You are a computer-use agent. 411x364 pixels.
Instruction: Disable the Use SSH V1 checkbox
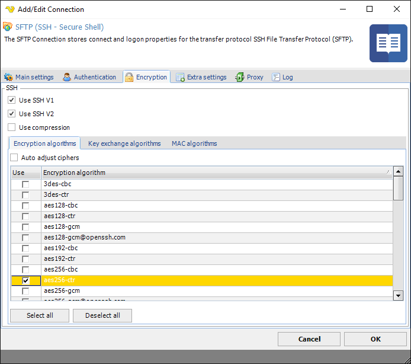click(x=12, y=100)
